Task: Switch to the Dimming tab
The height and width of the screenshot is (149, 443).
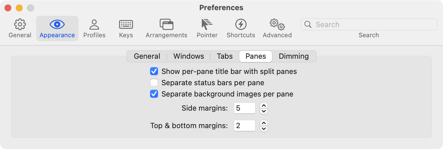Action: pyautogui.click(x=293, y=56)
